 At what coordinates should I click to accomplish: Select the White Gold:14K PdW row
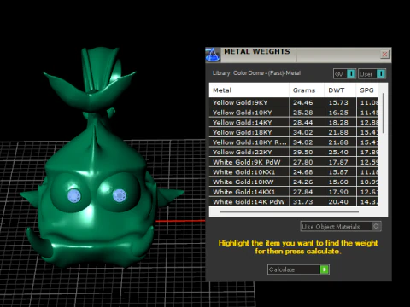[x=294, y=202]
